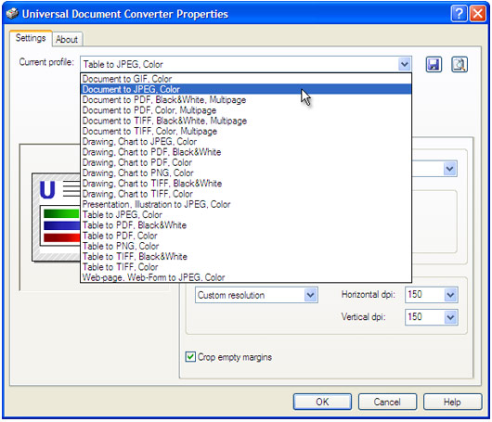Image resolution: width=492 pixels, height=422 pixels.
Task: Click the printer icon in the title bar
Action: coord(13,14)
